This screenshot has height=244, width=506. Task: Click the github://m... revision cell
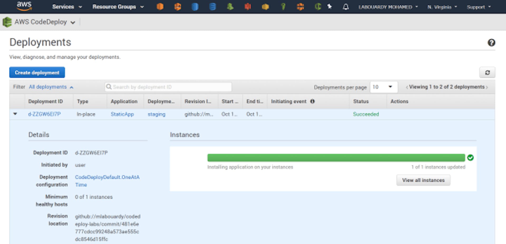(x=199, y=114)
